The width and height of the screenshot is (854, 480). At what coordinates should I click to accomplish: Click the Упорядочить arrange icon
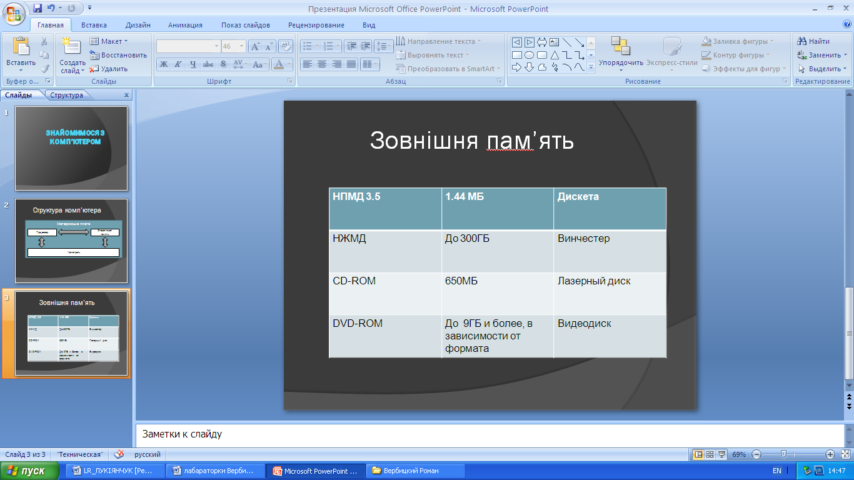[621, 47]
